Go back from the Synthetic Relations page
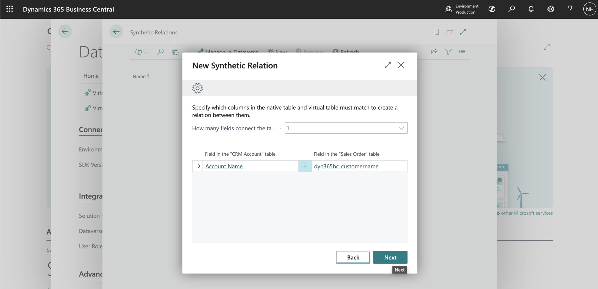This screenshot has height=289, width=598. (x=116, y=32)
